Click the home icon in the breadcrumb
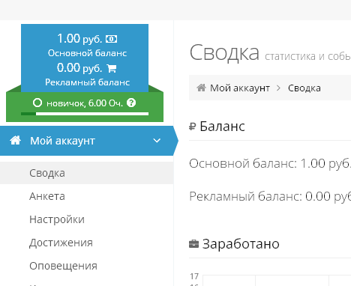This screenshot has height=286, width=351. pos(201,88)
